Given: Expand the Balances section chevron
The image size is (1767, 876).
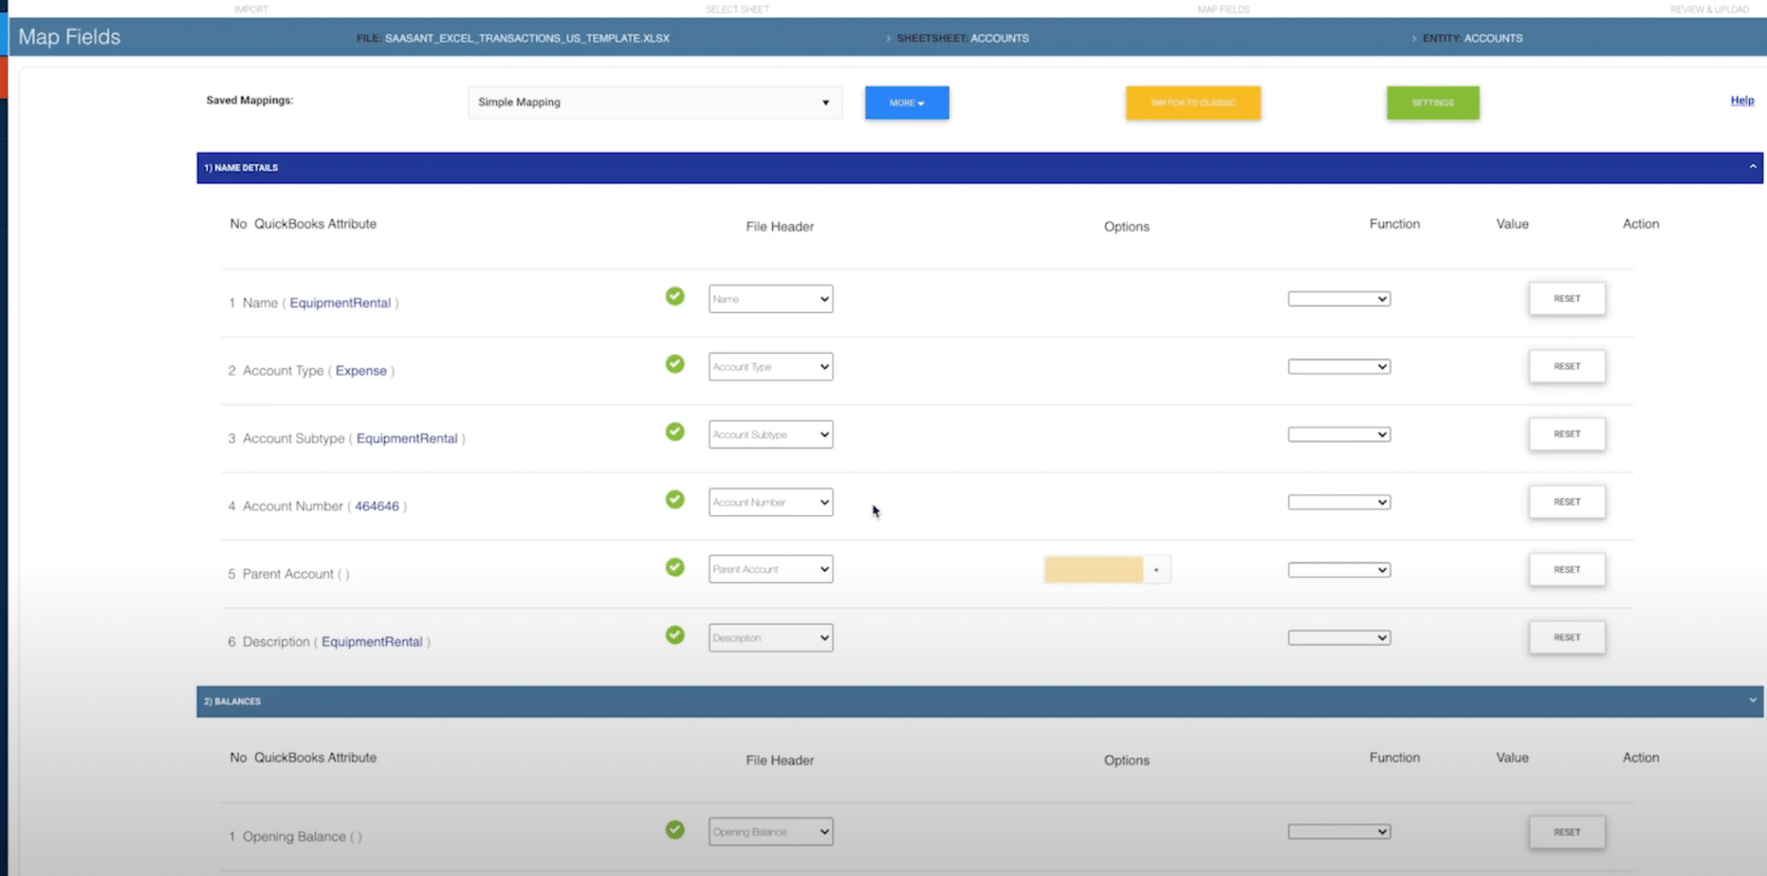Looking at the screenshot, I should click(x=1752, y=700).
